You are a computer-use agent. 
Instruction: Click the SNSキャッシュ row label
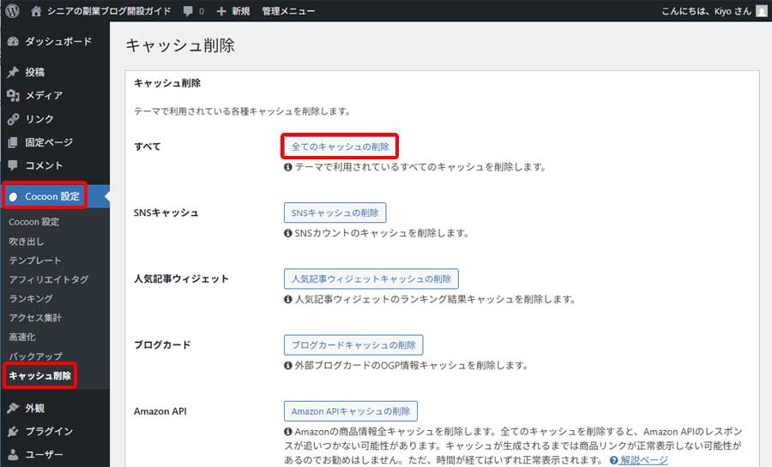(166, 213)
